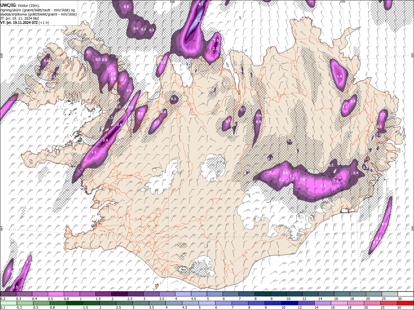Pick the red swatch ending the lower legend
This screenshot has width=414, height=310.
(x=405, y=303)
